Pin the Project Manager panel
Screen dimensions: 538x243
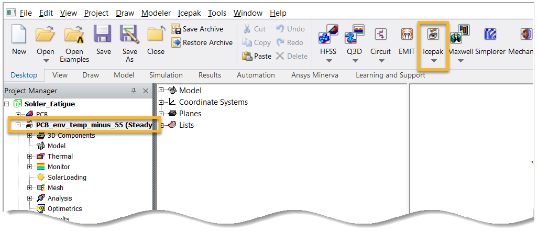pyautogui.click(x=134, y=91)
